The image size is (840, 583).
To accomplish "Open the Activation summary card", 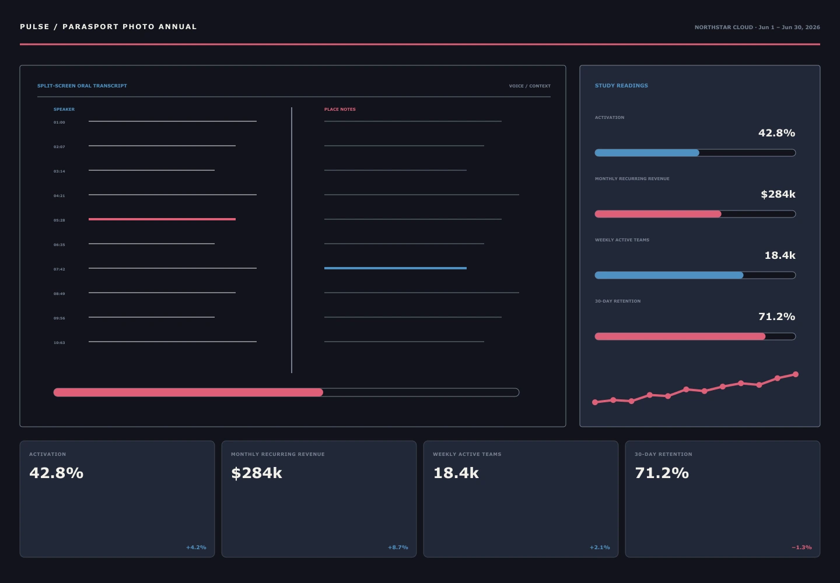I will click(x=117, y=499).
